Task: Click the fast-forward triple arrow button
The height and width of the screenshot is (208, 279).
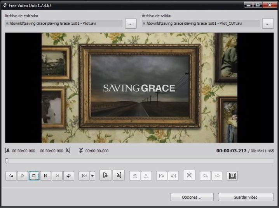Action: coord(84,176)
